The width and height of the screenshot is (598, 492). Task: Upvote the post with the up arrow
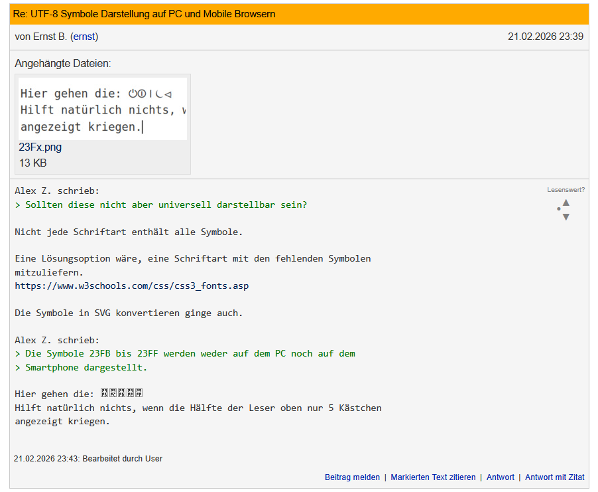[x=566, y=203]
